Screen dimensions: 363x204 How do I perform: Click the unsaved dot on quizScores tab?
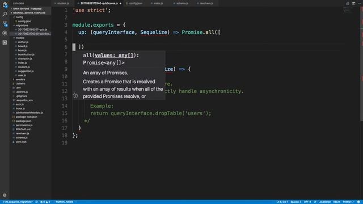click(x=120, y=3)
